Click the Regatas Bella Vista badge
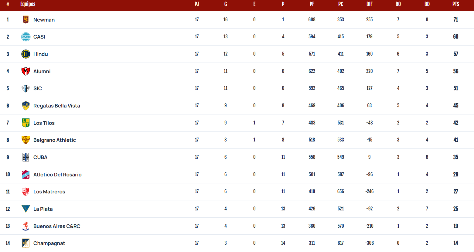This screenshot has height=252, width=474. (26, 106)
